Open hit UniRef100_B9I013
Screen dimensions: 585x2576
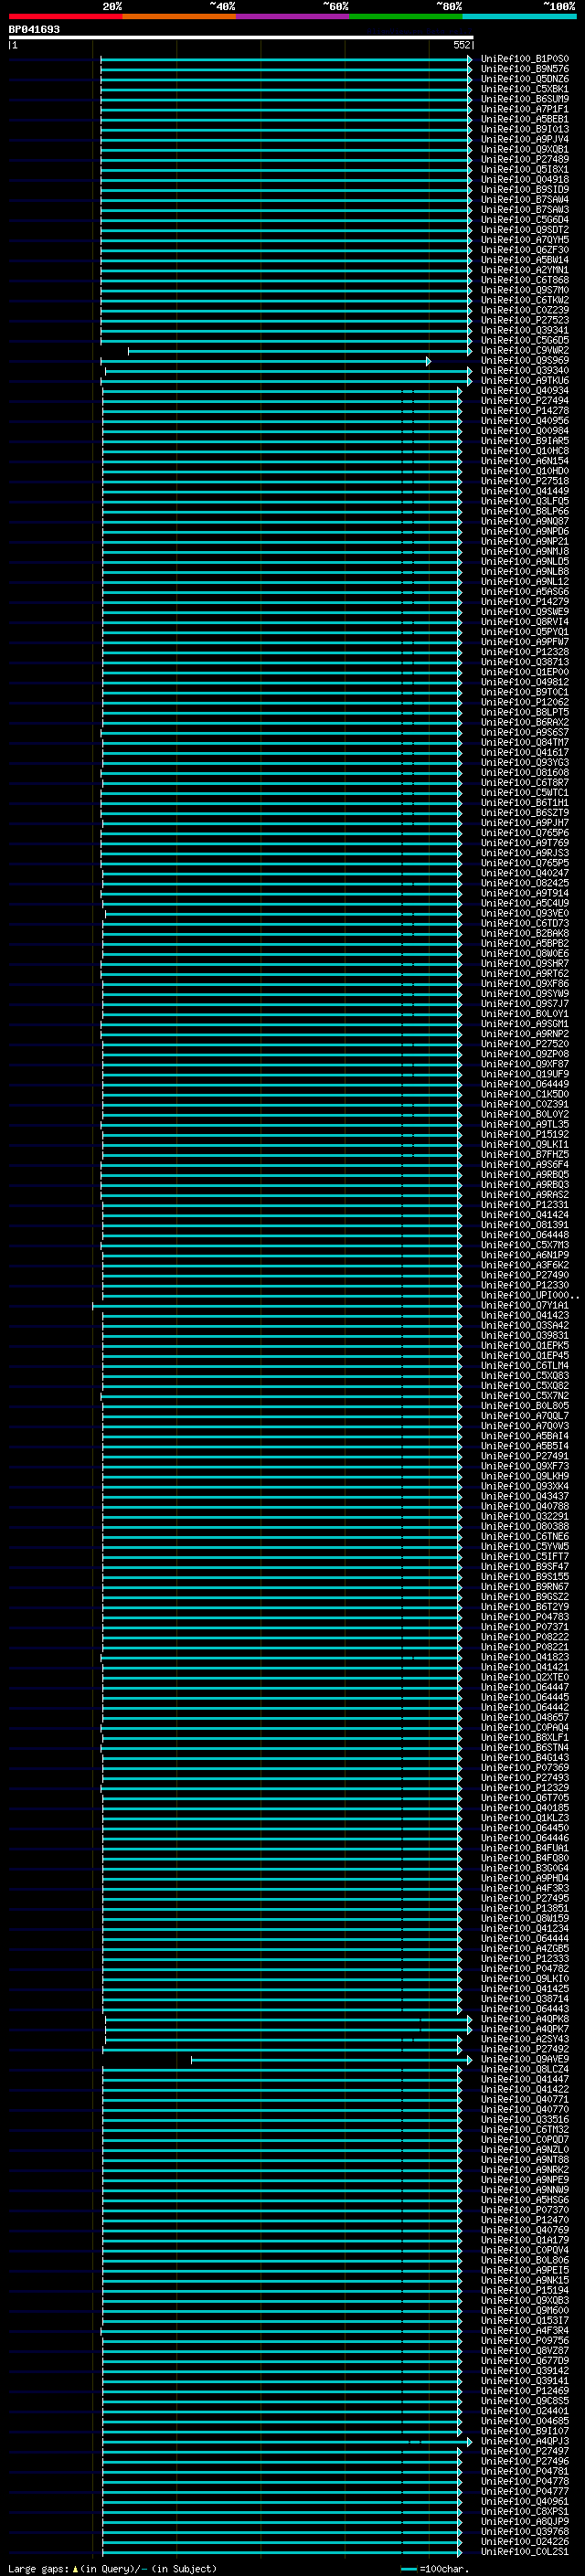[525, 129]
